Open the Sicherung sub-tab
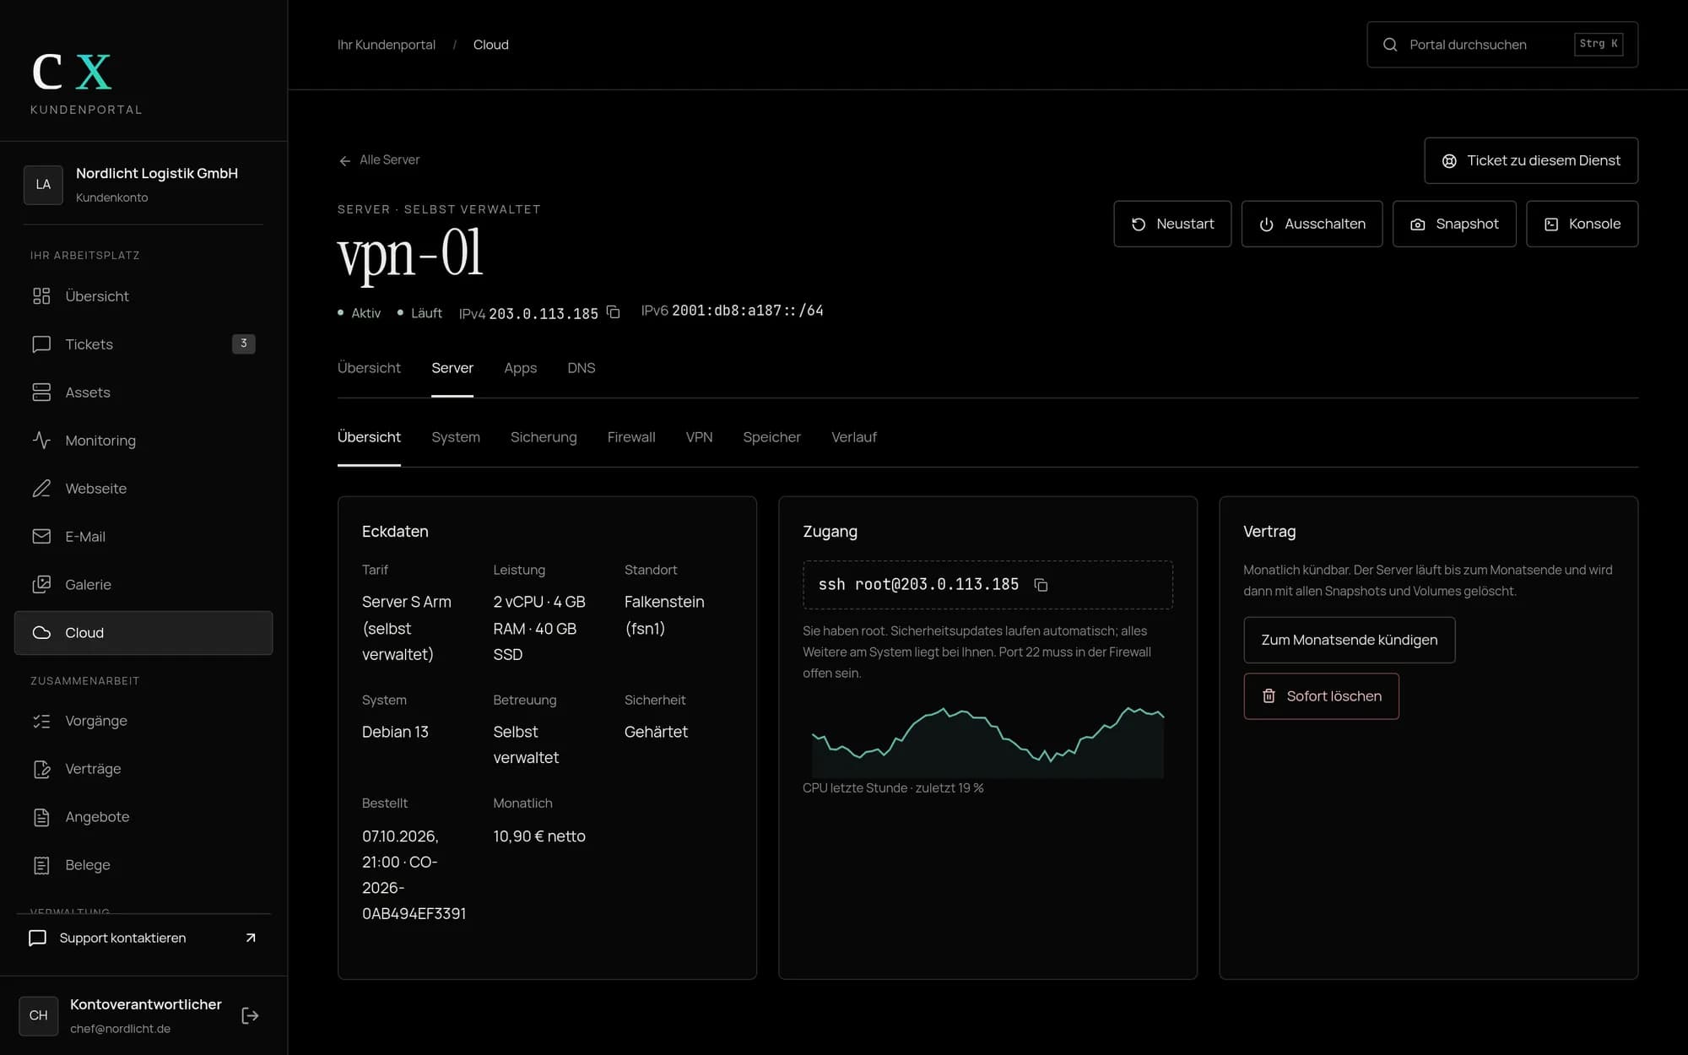The height and width of the screenshot is (1055, 1688). (544, 437)
